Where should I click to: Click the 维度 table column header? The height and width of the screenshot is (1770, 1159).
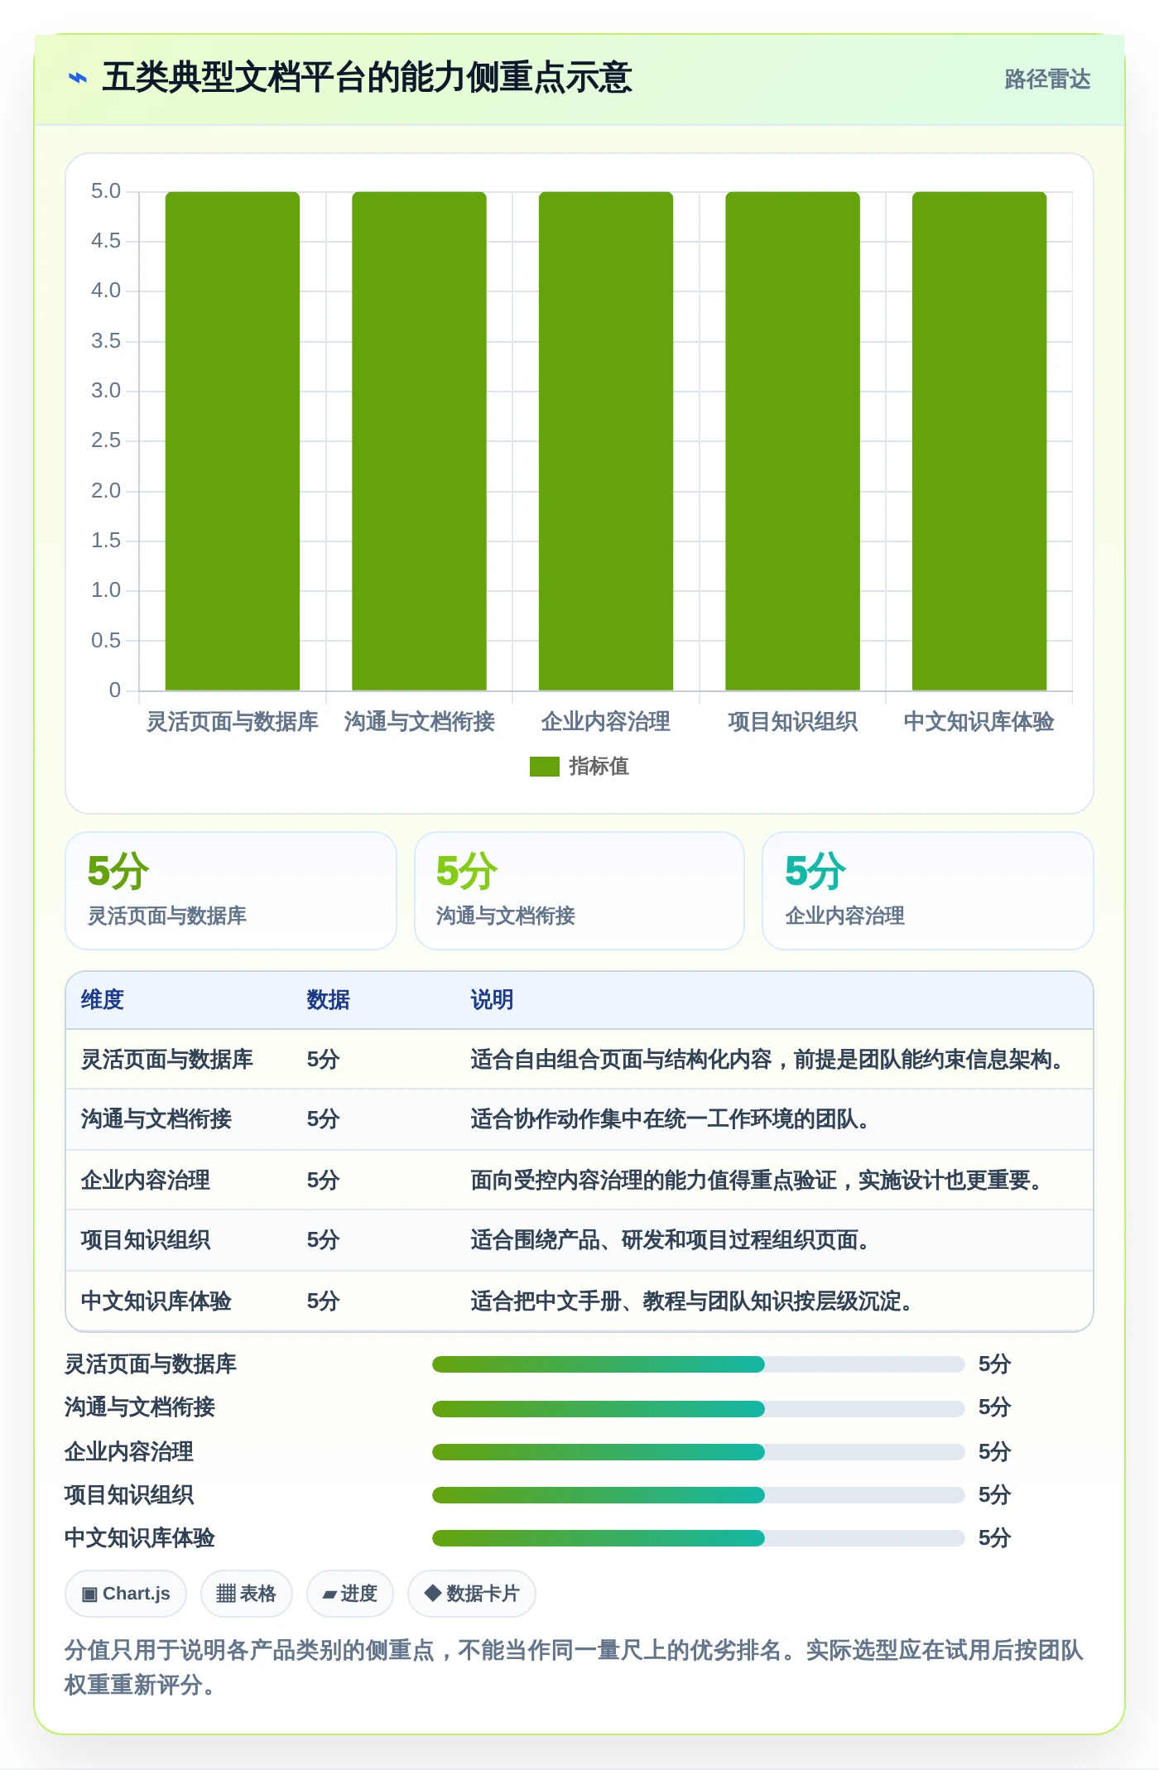(103, 1000)
